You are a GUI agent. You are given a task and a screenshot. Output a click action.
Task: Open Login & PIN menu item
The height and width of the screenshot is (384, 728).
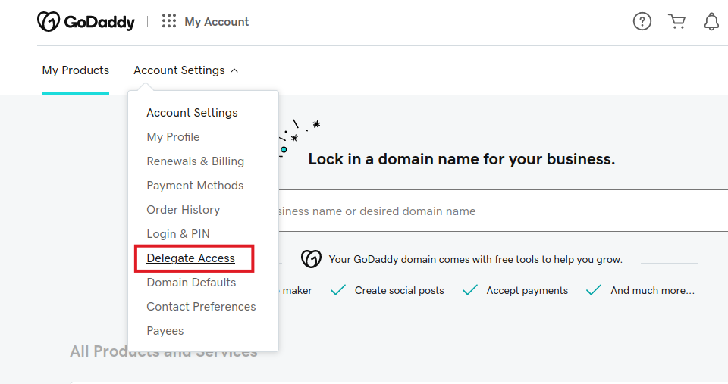(178, 234)
